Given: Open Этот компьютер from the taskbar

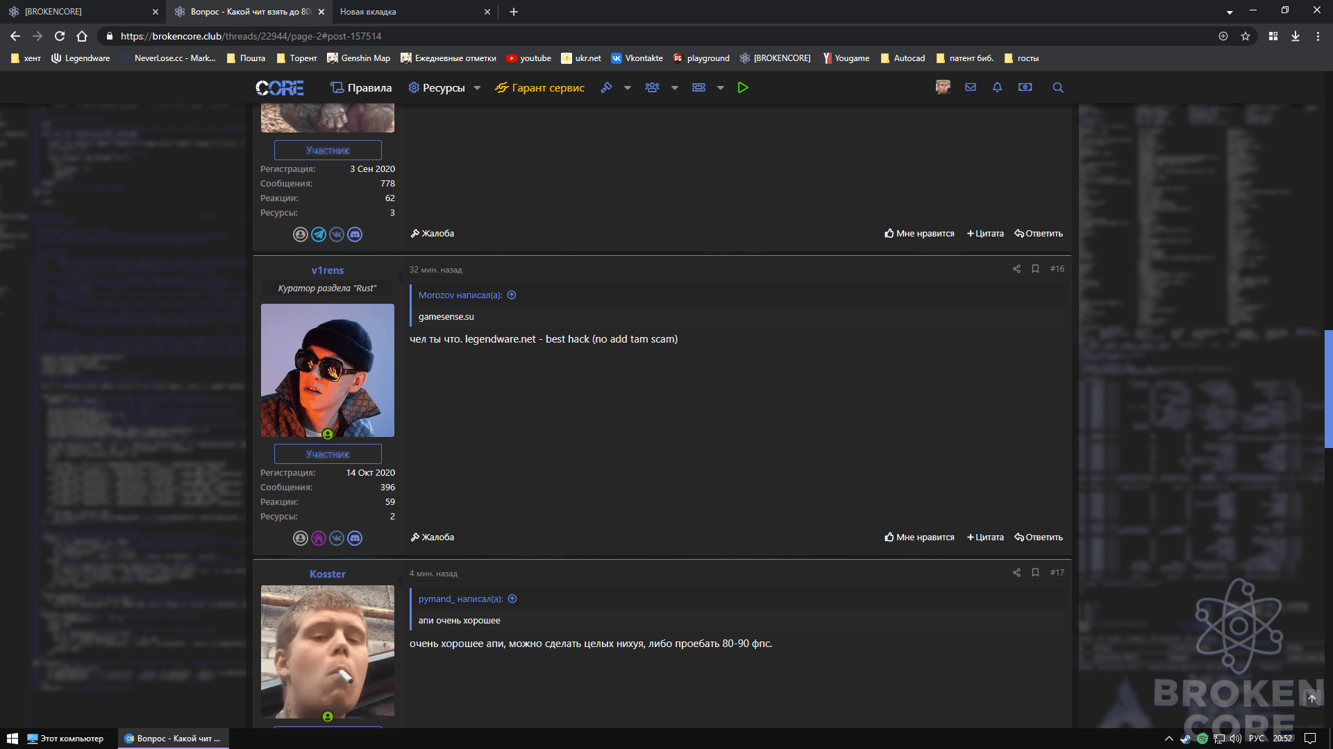Looking at the screenshot, I should (65, 739).
